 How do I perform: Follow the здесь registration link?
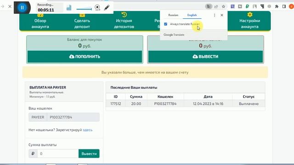[88, 130]
